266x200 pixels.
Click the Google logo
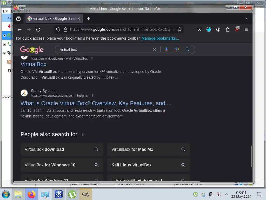coord(32,50)
